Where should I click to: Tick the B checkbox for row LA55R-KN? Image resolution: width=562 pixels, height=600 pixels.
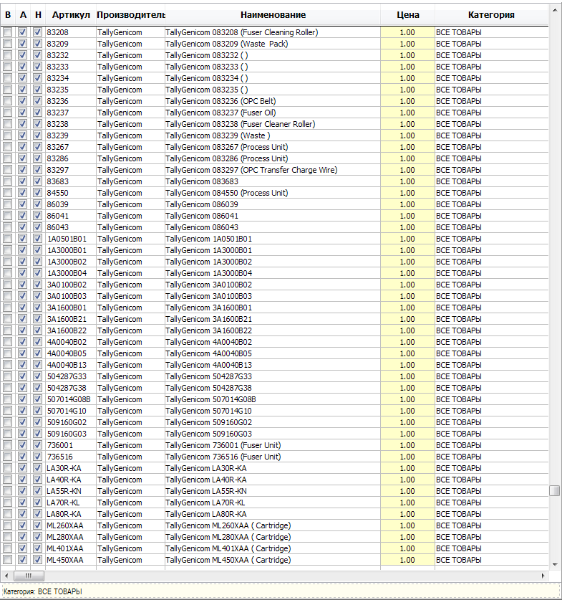pos(8,491)
